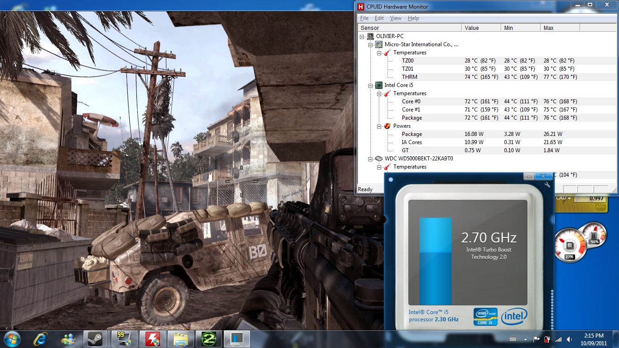Open the File menu
Viewport: 619px width, 348px height.
pyautogui.click(x=364, y=18)
